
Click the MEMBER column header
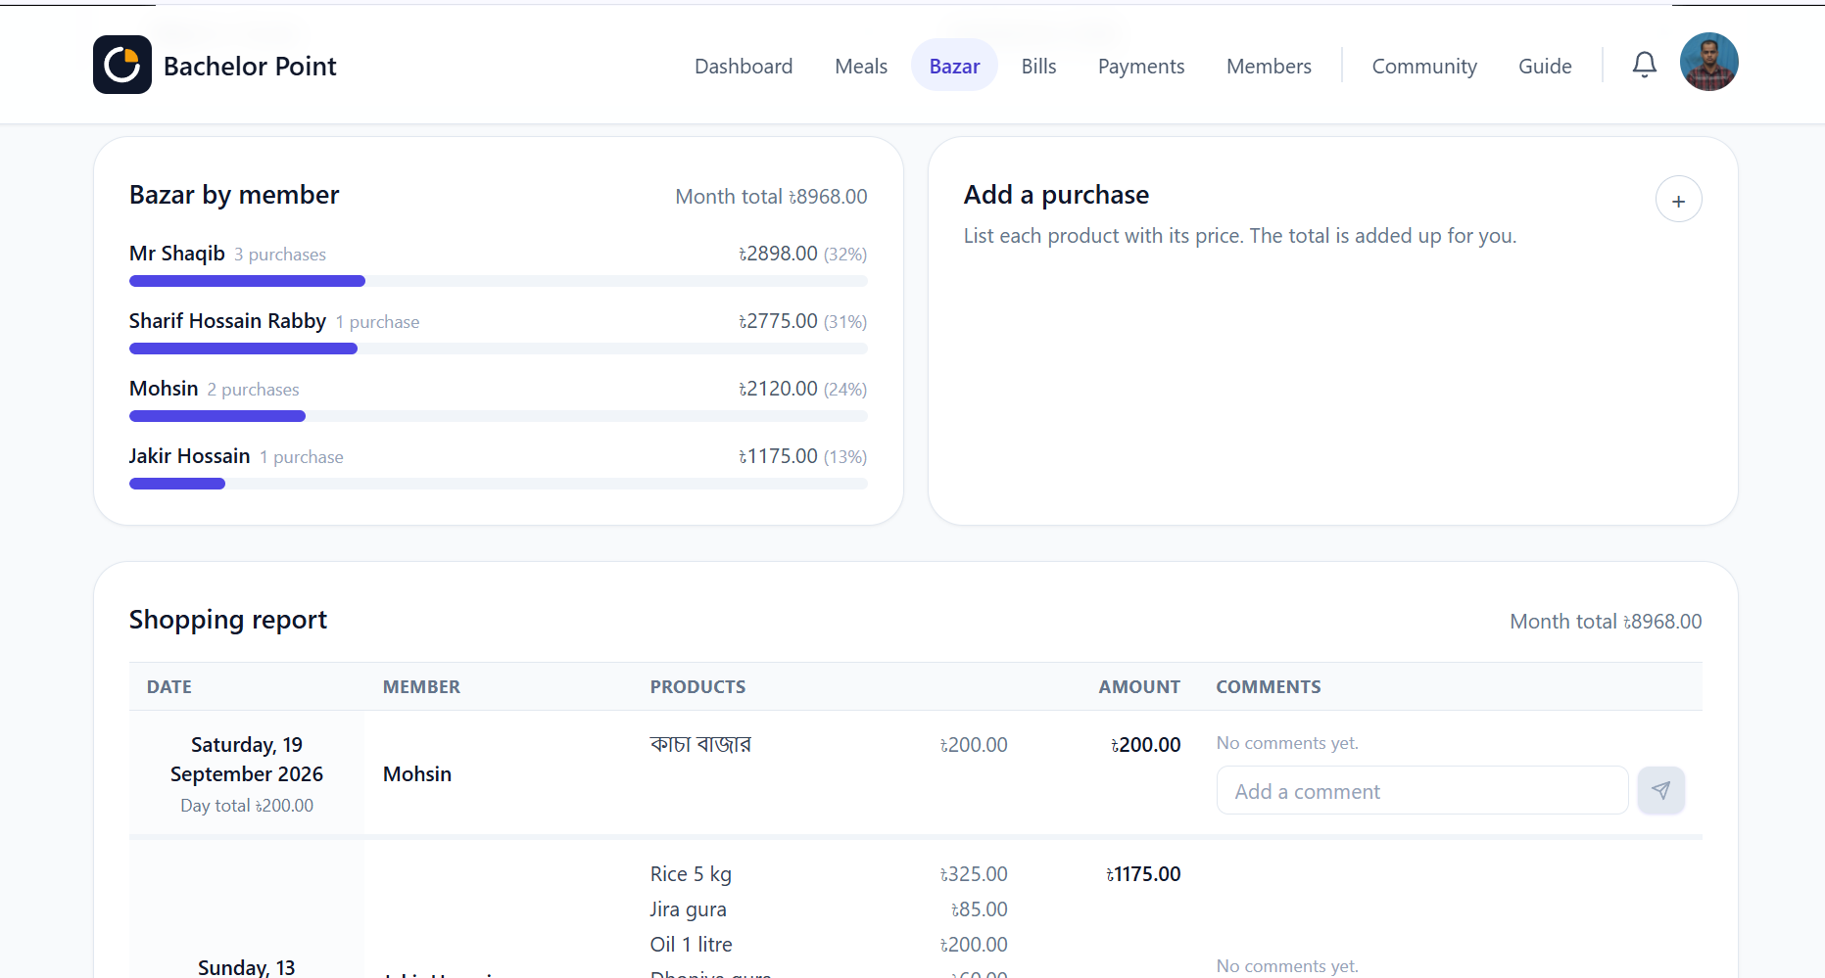(421, 686)
